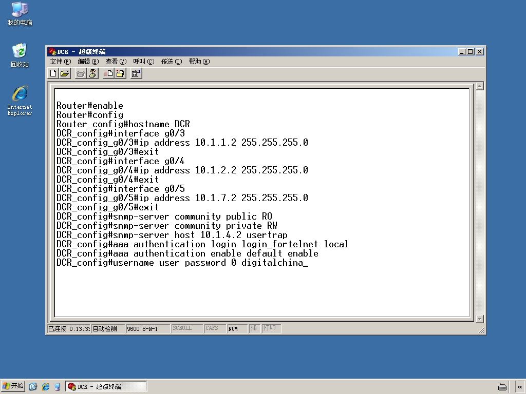
Task: Click the Properties toolbar icon
Action: point(136,73)
